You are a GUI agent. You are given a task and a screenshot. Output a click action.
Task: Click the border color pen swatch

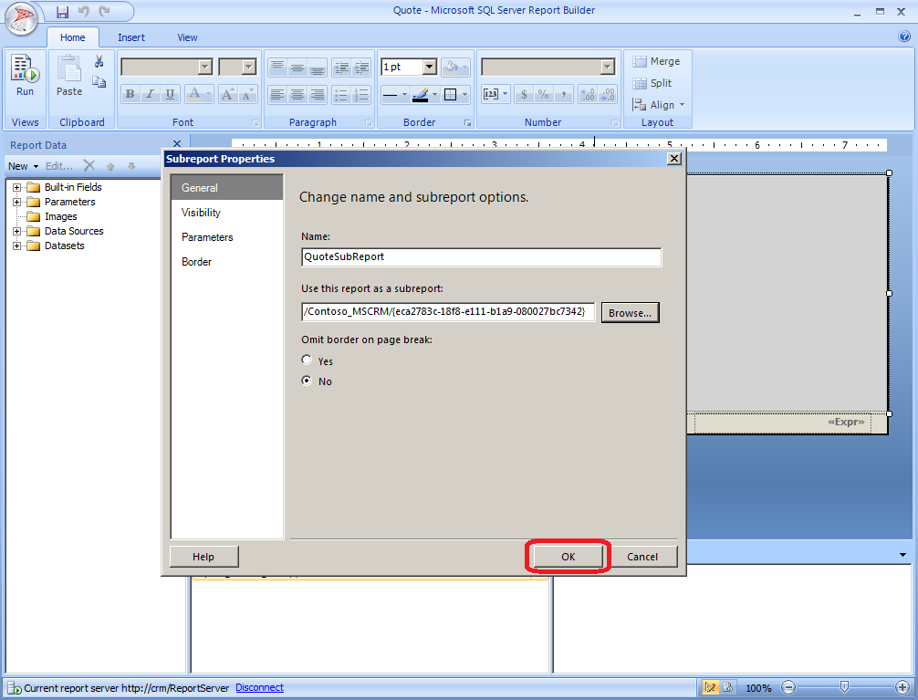421,94
